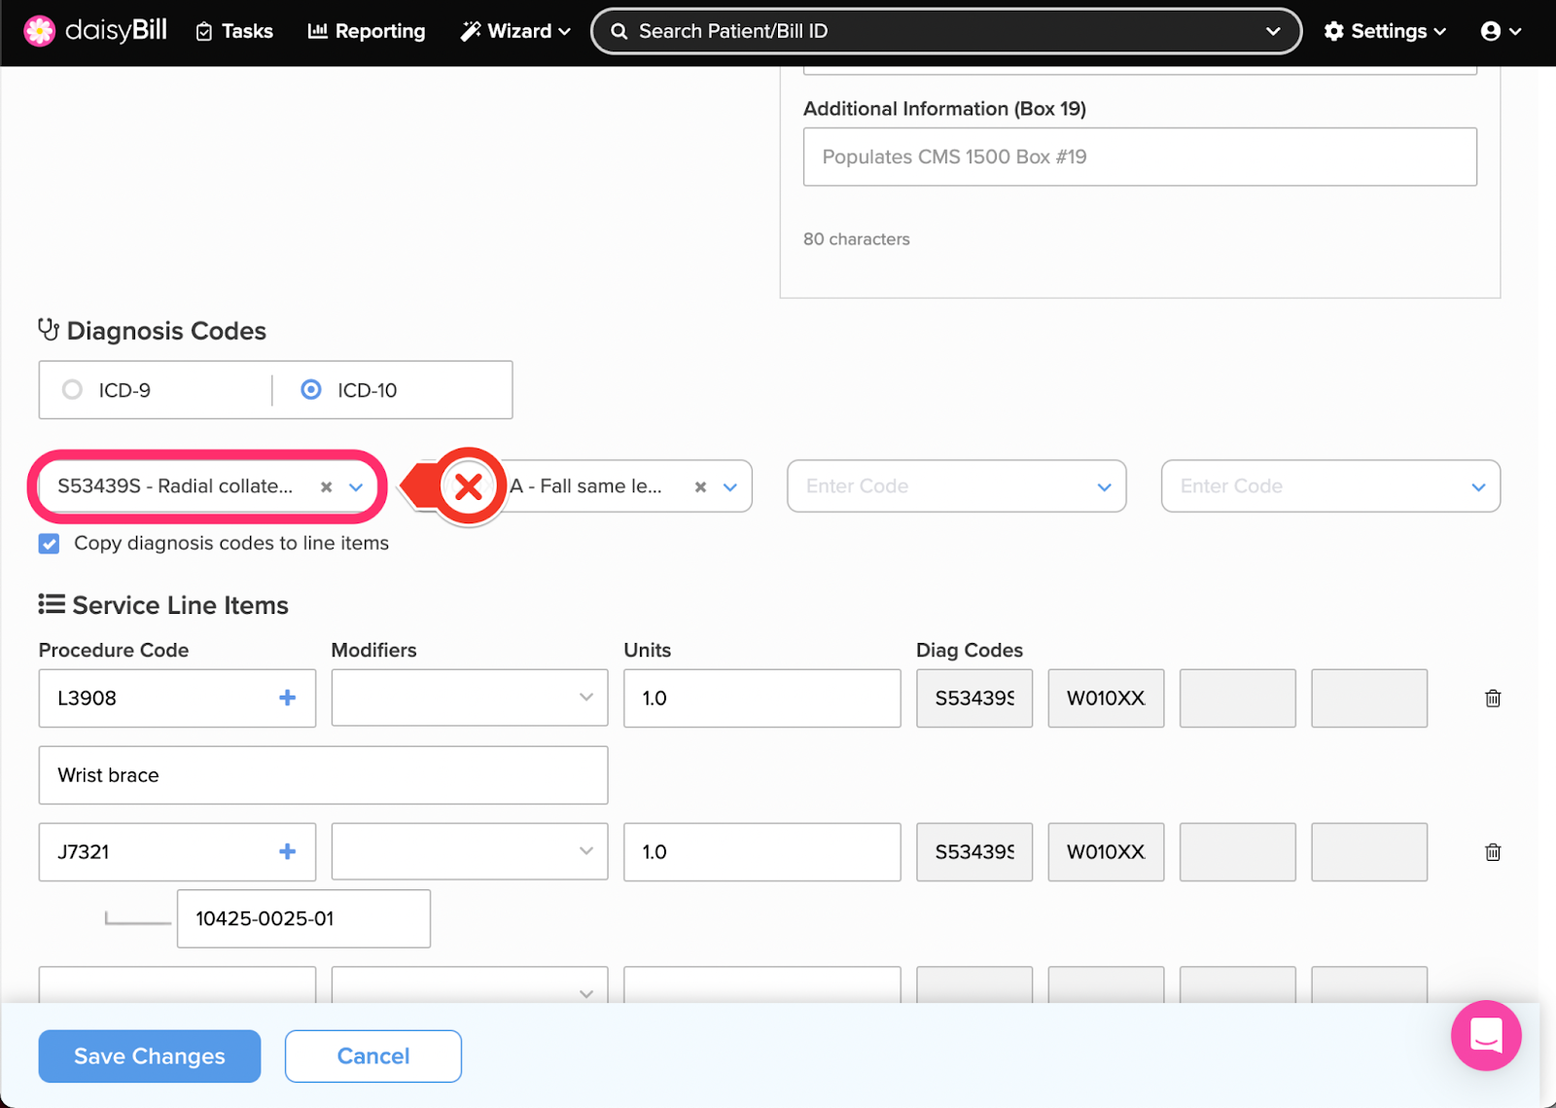Viewport: 1556px width, 1108px height.
Task: Click the Cancel button
Action: (x=372, y=1055)
